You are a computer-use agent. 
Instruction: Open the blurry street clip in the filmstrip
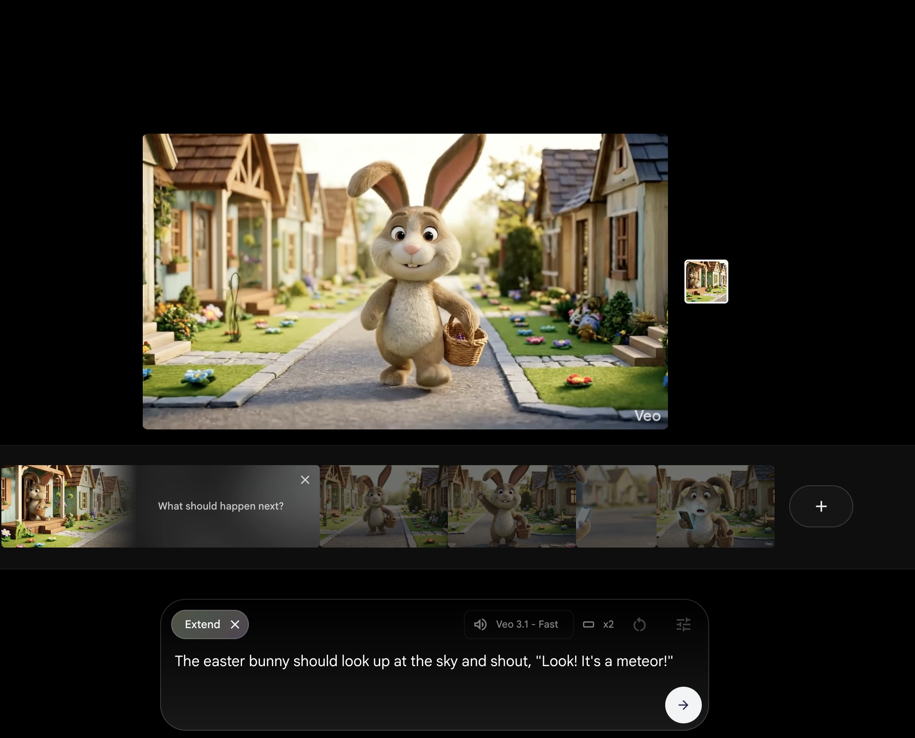(x=616, y=506)
